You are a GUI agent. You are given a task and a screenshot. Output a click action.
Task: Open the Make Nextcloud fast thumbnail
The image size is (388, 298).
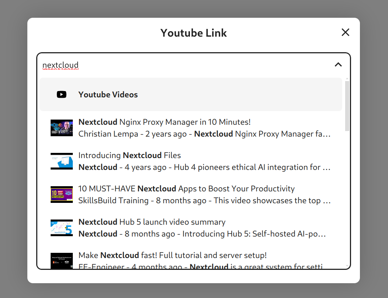click(62, 261)
